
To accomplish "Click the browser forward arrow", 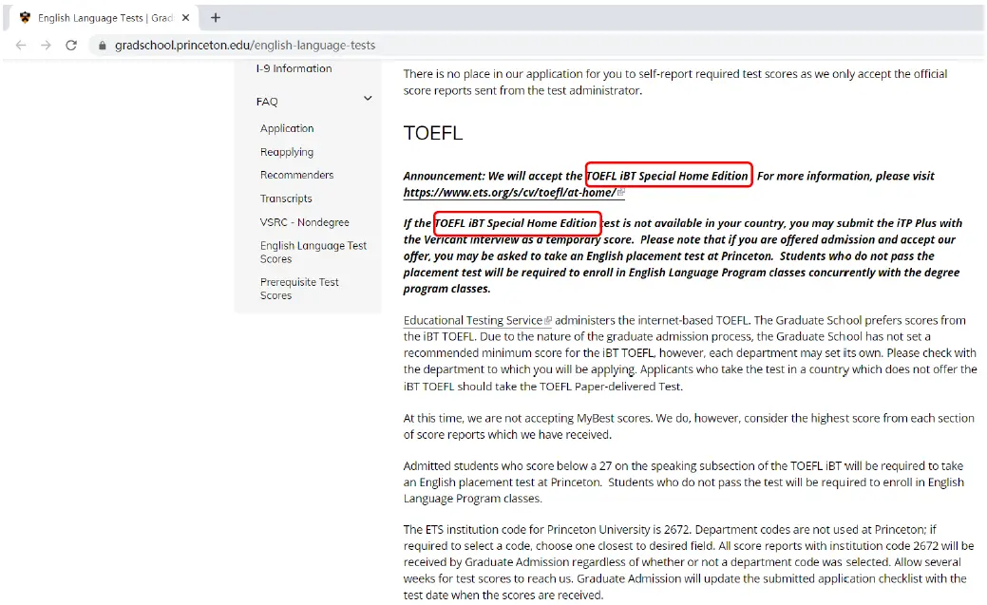I will (x=46, y=46).
